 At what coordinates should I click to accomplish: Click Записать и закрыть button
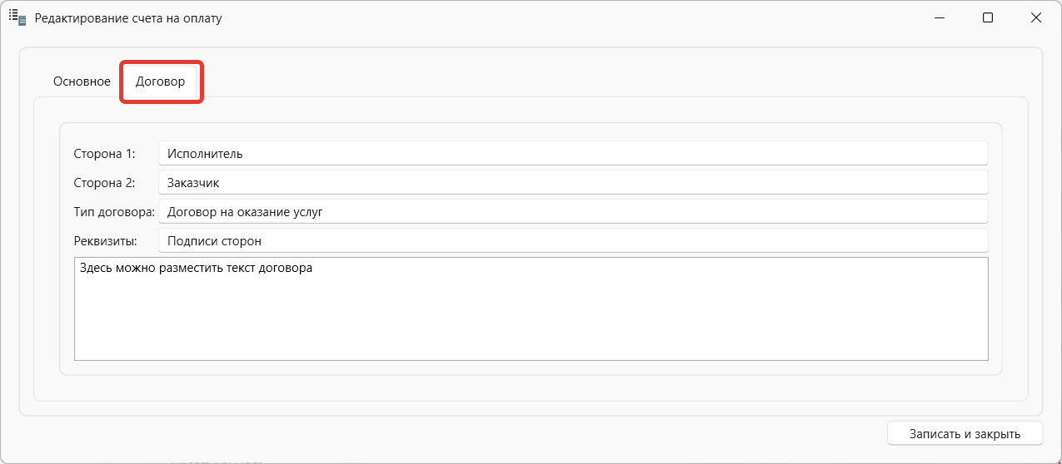(x=965, y=434)
